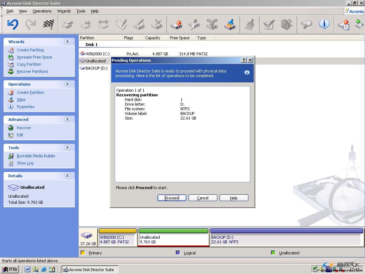Open Show Log in Tools panel
This screenshot has width=365, height=274.
point(25,163)
